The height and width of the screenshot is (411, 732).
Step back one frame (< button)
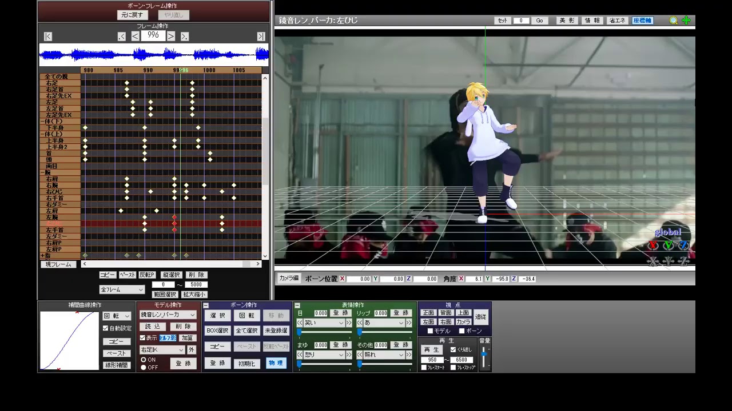tap(135, 37)
